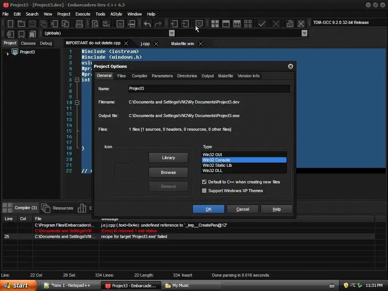Click the Library icon button
Image resolution: width=388 pixels, height=291 pixels.
click(x=168, y=158)
